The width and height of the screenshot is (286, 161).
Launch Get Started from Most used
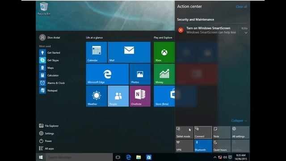(x=50, y=53)
